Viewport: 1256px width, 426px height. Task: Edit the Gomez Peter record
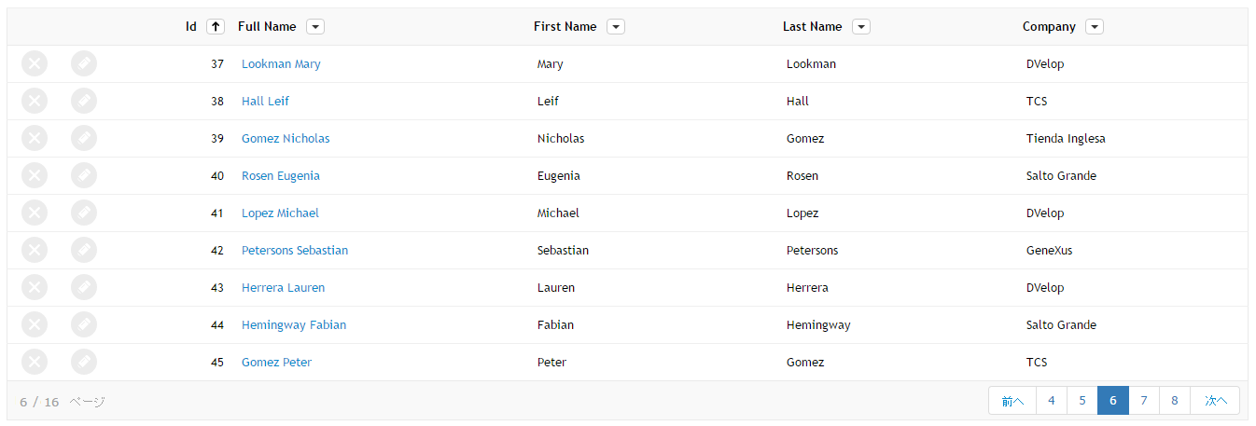(84, 362)
